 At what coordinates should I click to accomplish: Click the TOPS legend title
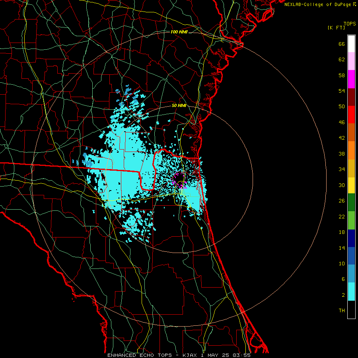350,24
